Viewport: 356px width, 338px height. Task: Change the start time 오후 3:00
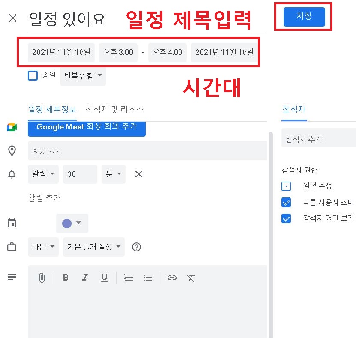[118, 52]
